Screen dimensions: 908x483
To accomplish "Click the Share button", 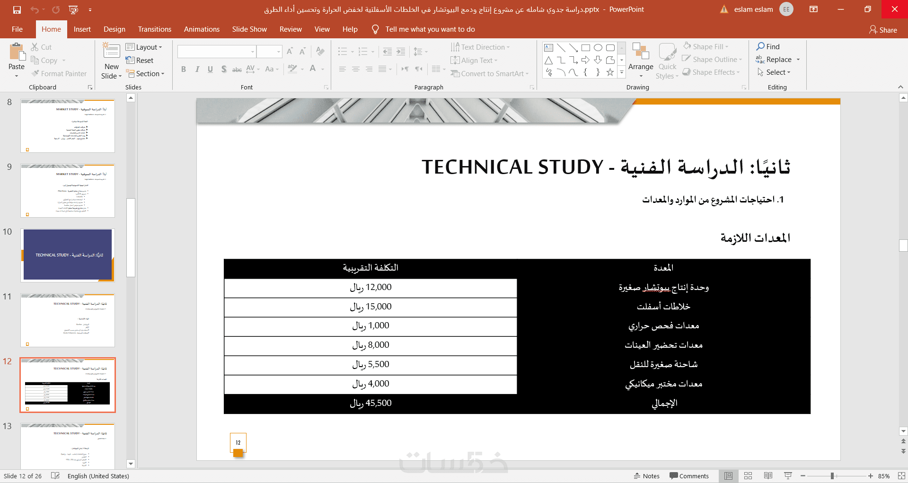I will coord(883,30).
